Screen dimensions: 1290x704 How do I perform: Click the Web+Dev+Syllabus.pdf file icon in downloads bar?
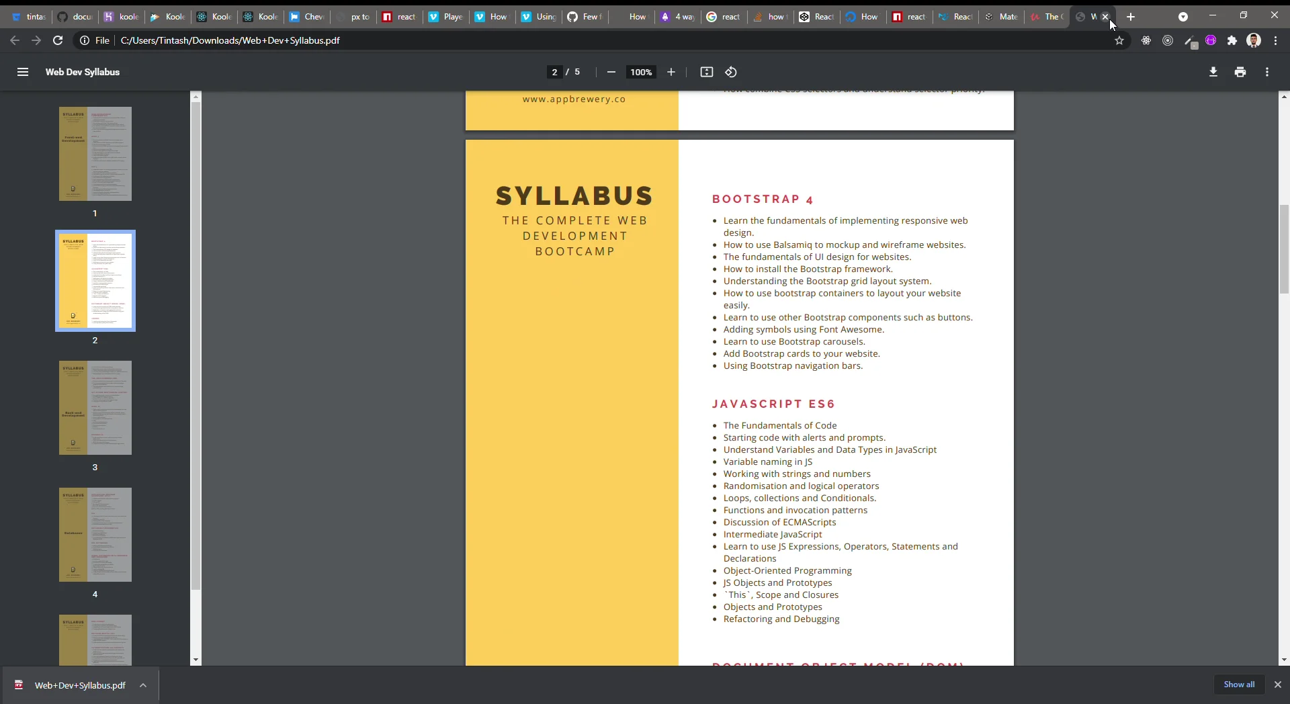pyautogui.click(x=19, y=685)
